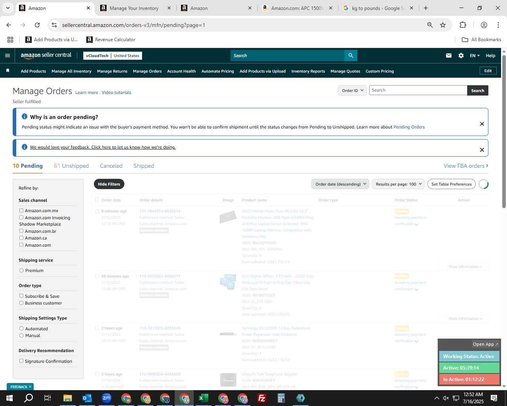Switch to the 61 Unshipped tab

click(x=71, y=166)
